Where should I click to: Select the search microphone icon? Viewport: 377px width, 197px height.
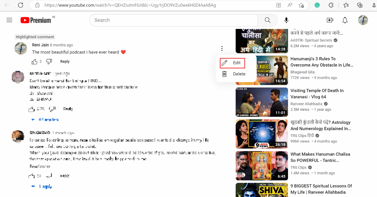[x=286, y=20]
